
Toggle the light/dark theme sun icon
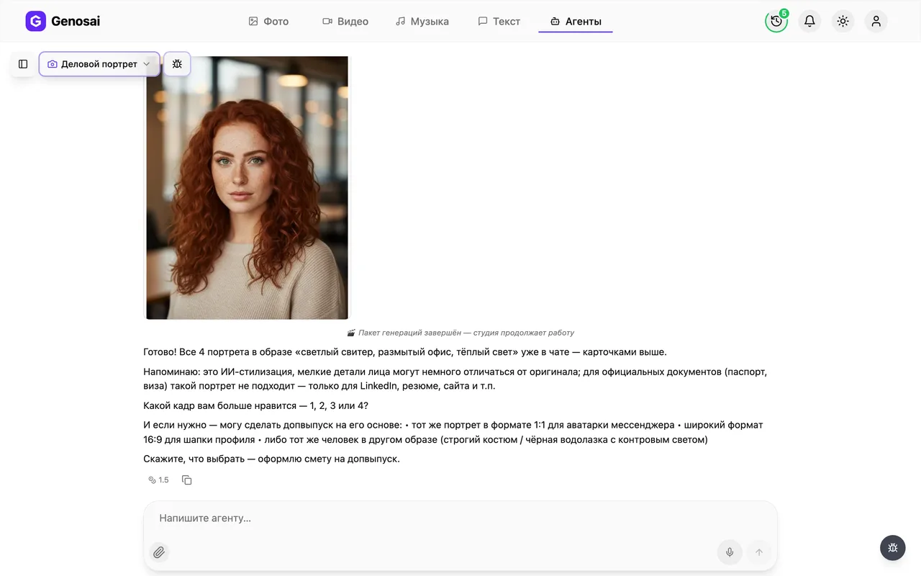843,21
